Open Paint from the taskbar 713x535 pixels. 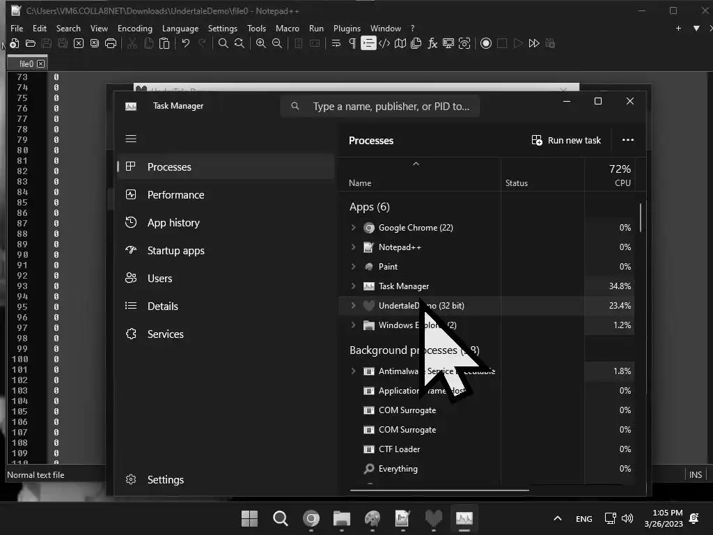[x=373, y=518]
